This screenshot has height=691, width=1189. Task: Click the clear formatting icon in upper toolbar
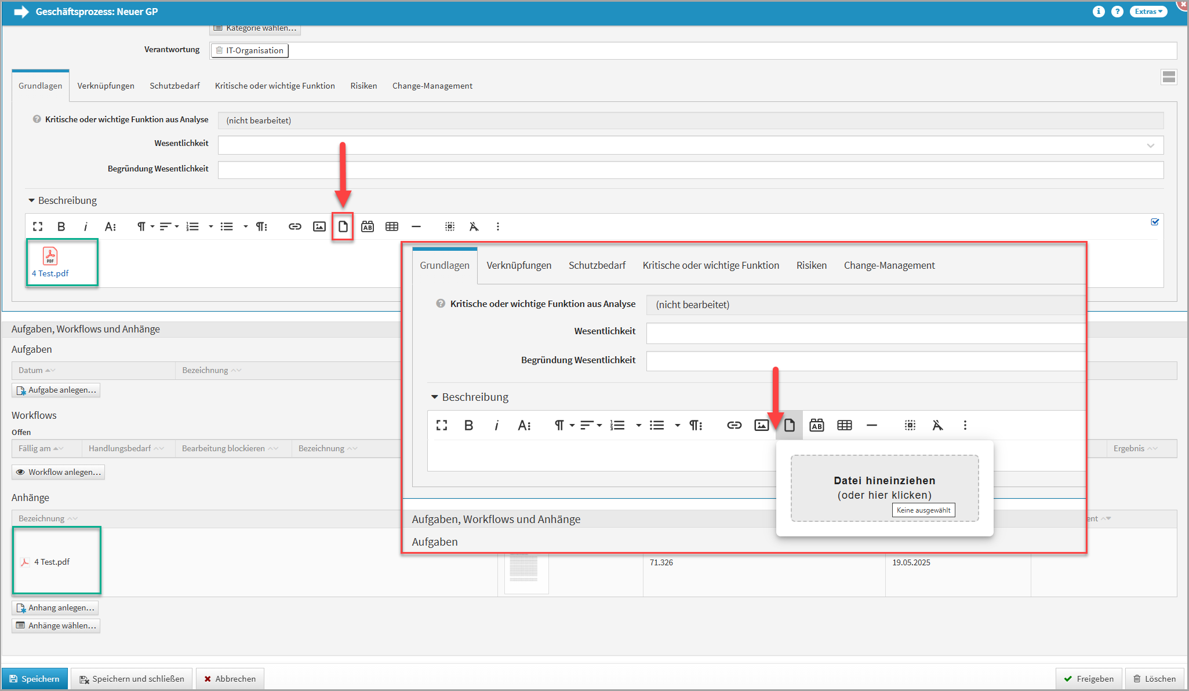(474, 226)
